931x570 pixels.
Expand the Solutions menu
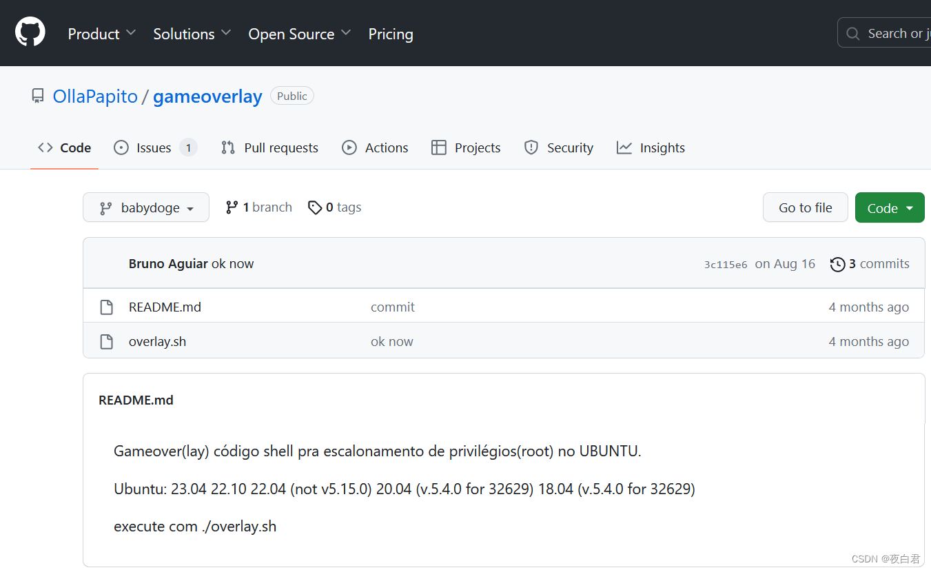[192, 34]
